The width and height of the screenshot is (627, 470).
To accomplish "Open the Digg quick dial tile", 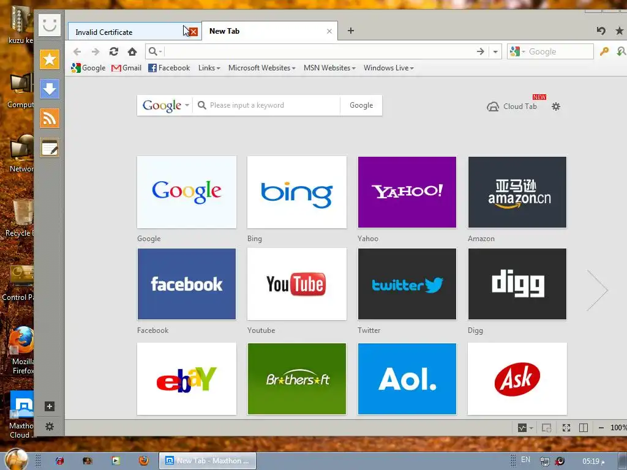I will click(517, 284).
